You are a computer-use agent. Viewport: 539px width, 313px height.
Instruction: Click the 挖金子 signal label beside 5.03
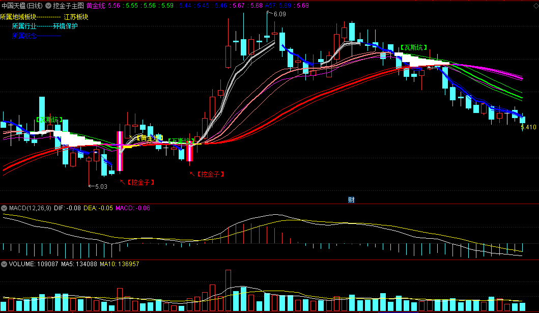pos(140,182)
